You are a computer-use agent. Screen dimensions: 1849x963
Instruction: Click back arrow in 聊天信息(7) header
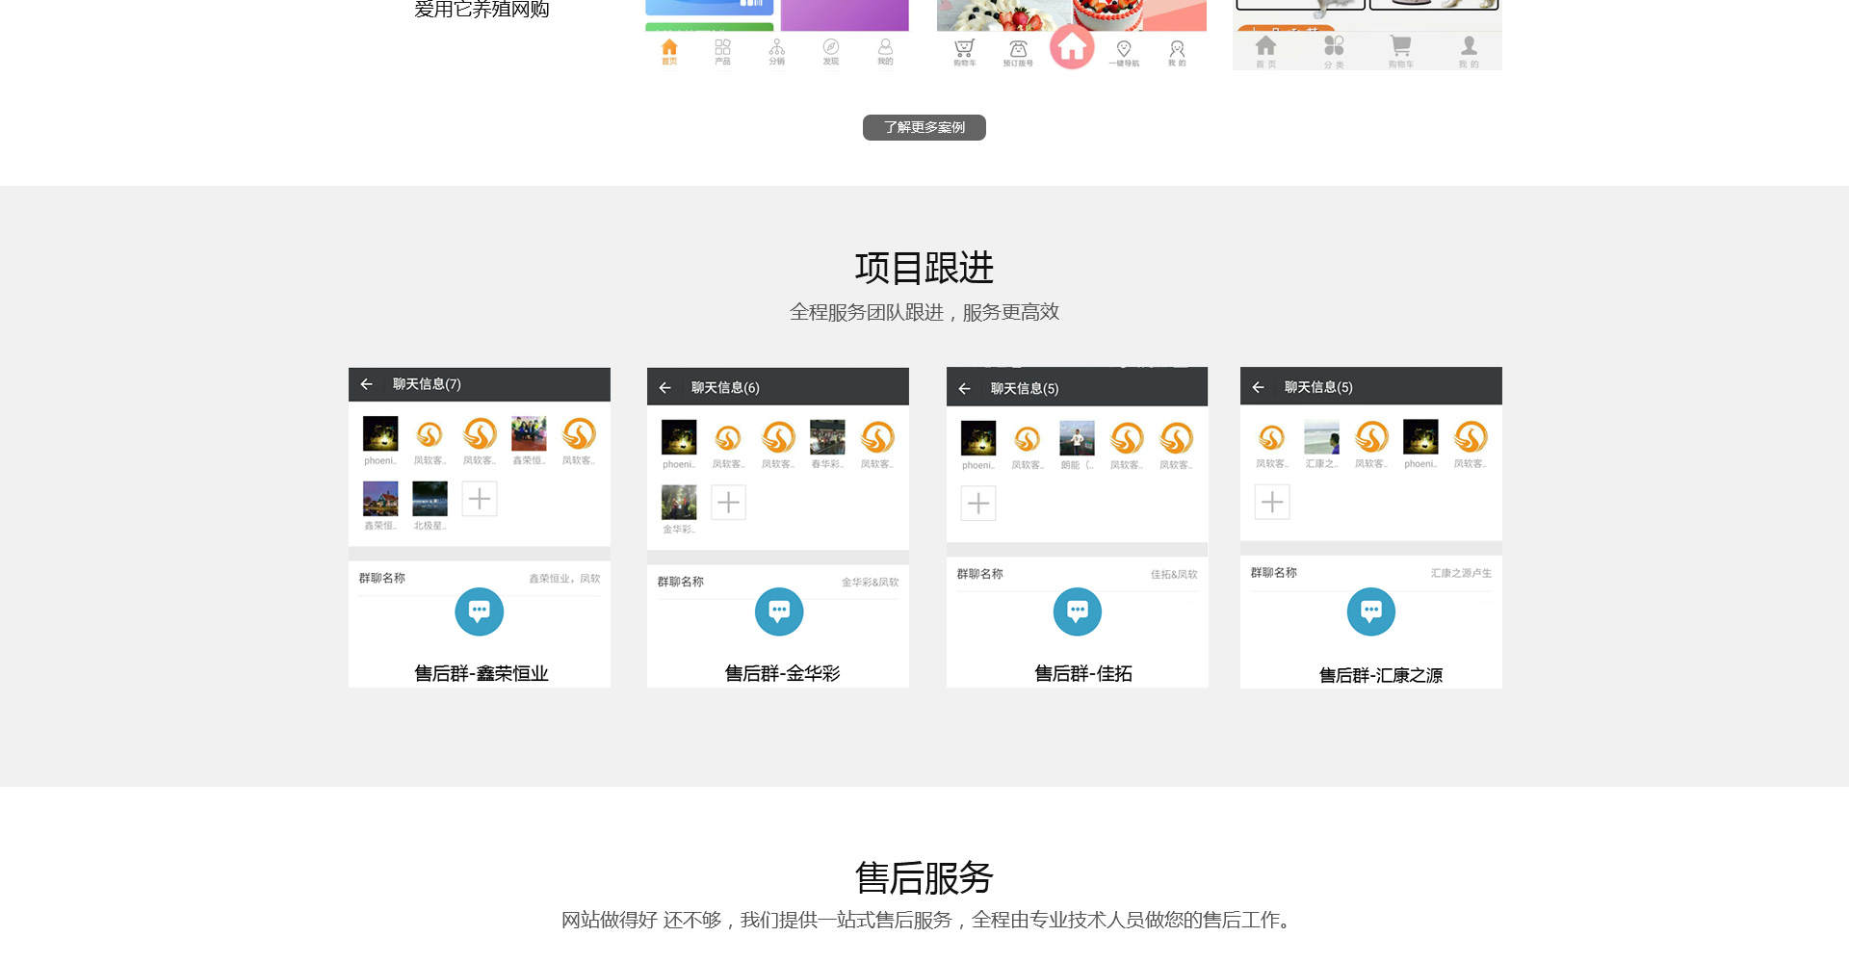(x=367, y=384)
